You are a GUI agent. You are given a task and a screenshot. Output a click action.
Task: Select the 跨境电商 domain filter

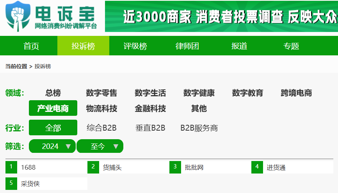(x=296, y=93)
